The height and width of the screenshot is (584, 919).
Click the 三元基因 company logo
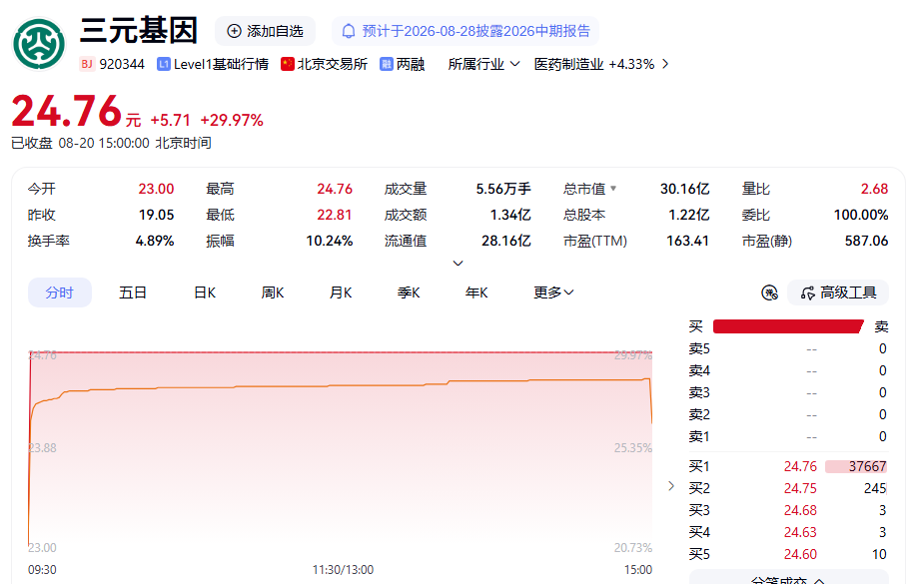39,44
